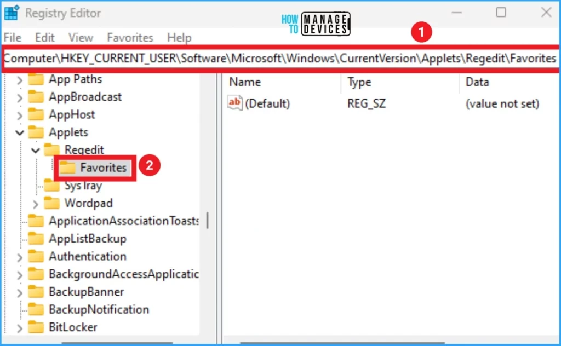Expand the AppBroadcast key

coord(20,97)
